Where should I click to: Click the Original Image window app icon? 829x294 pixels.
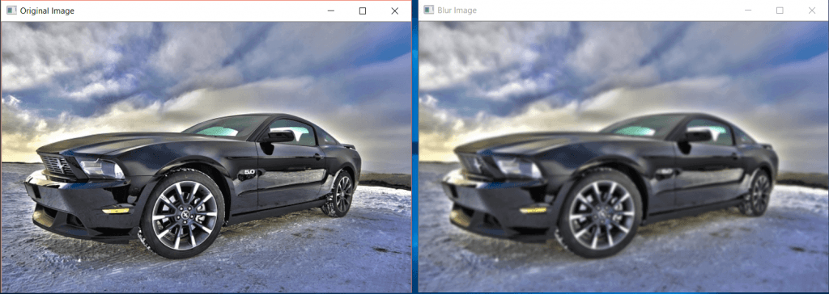click(11, 10)
